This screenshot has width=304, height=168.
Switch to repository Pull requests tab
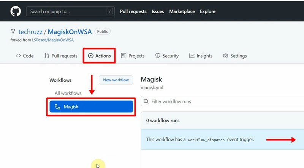point(61,56)
